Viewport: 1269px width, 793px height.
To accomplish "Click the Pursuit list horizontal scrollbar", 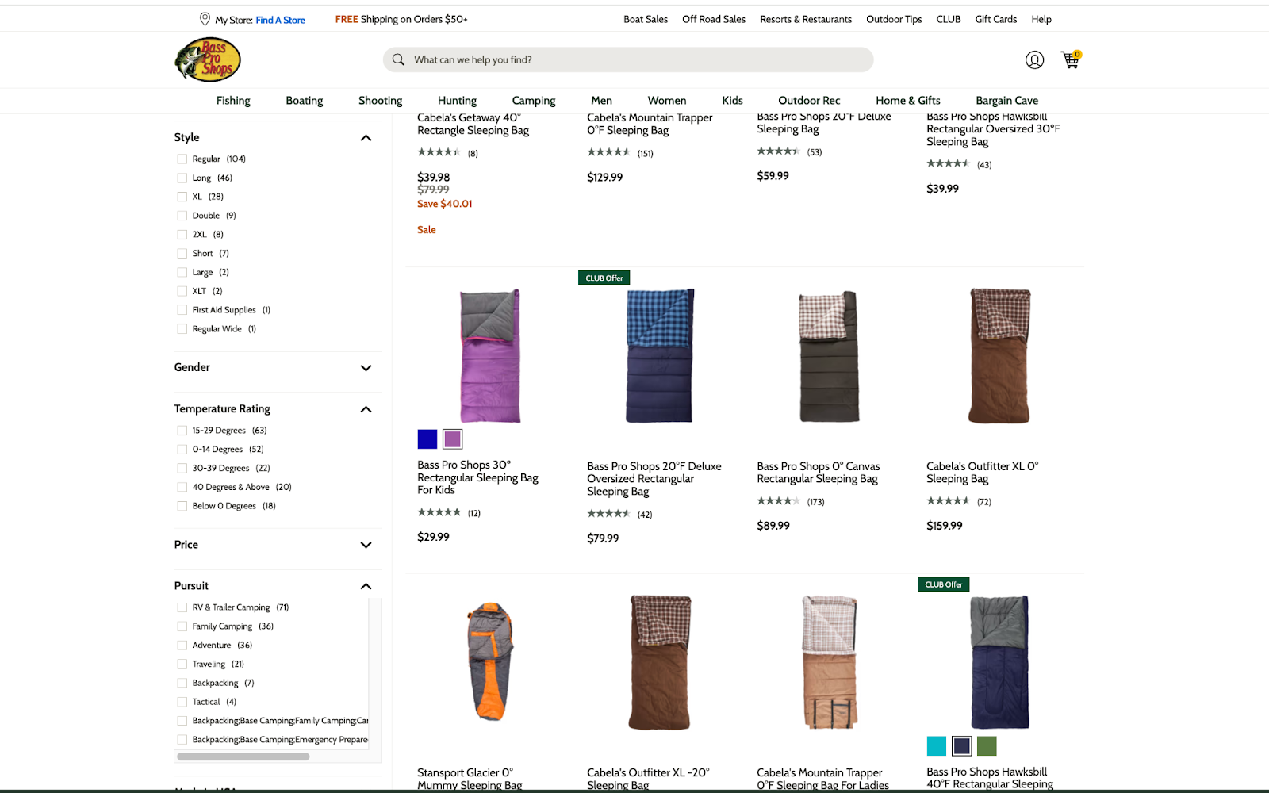I will [x=243, y=757].
